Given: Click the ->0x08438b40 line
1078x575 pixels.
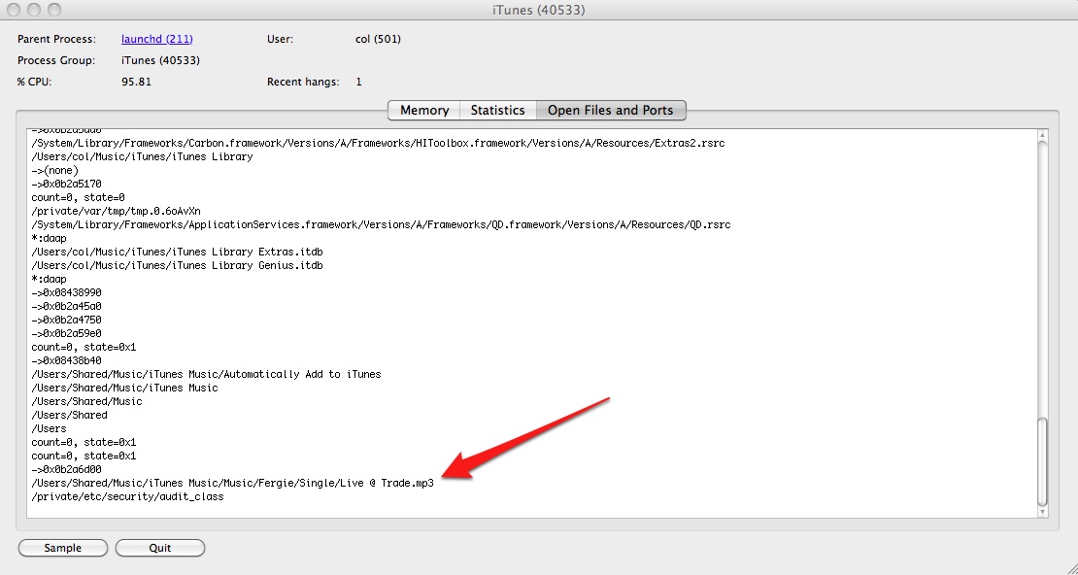Looking at the screenshot, I should tap(67, 360).
